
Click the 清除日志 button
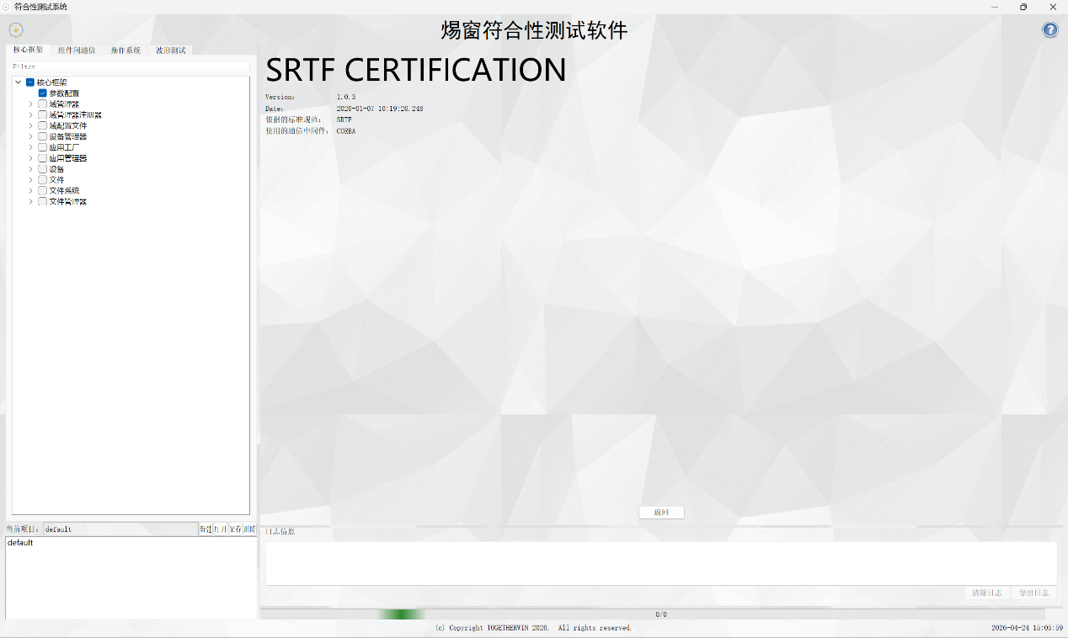[987, 593]
